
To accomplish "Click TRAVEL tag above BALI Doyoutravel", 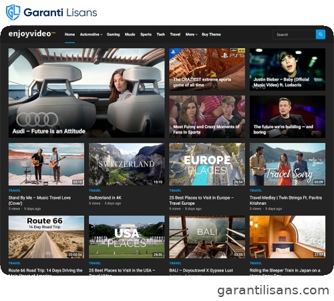I will [175, 263].
